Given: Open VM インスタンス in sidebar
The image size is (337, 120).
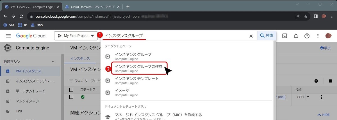Looking at the screenshot, I should 30,71.
